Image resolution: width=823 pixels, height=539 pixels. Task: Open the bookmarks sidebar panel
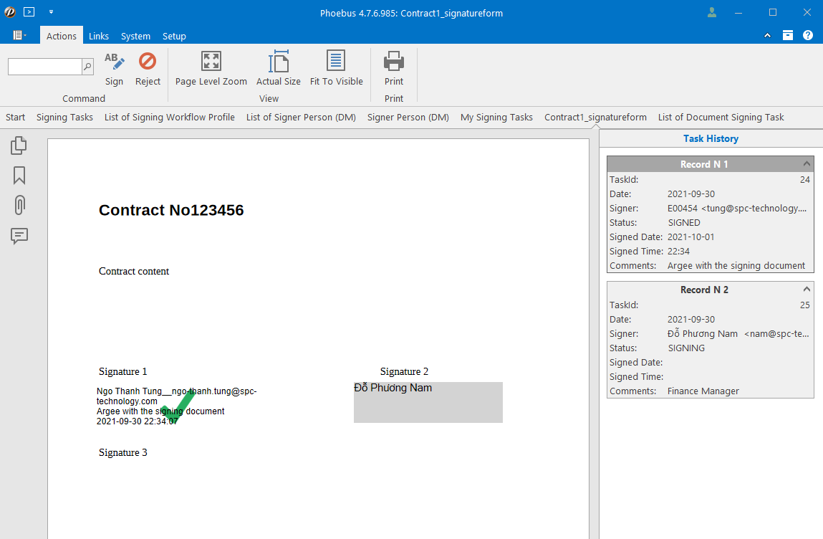click(x=19, y=176)
